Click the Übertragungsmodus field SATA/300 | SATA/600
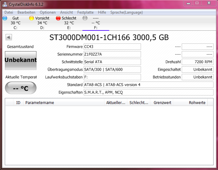This screenshot has width=218, height=170. click(112, 69)
